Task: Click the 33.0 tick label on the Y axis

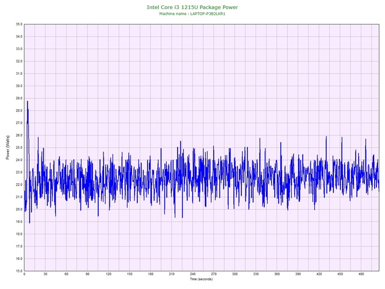Action: pos(18,49)
